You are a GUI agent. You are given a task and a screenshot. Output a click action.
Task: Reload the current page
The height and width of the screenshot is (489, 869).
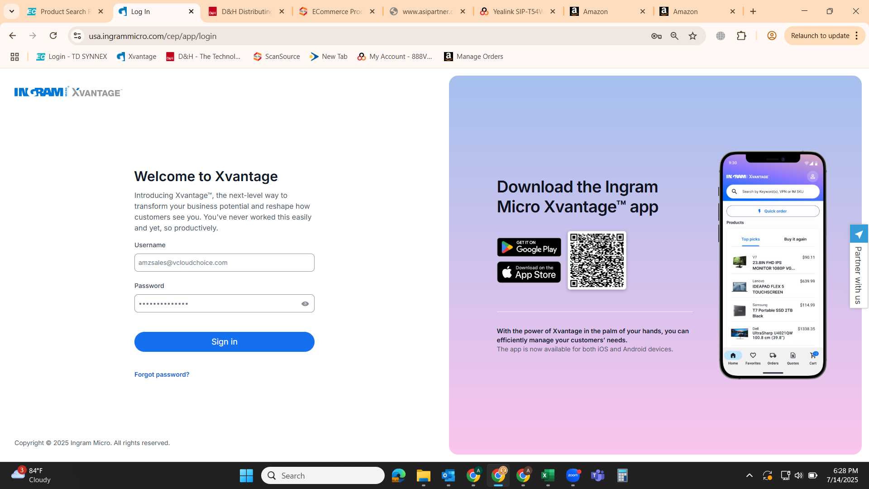[x=53, y=36]
